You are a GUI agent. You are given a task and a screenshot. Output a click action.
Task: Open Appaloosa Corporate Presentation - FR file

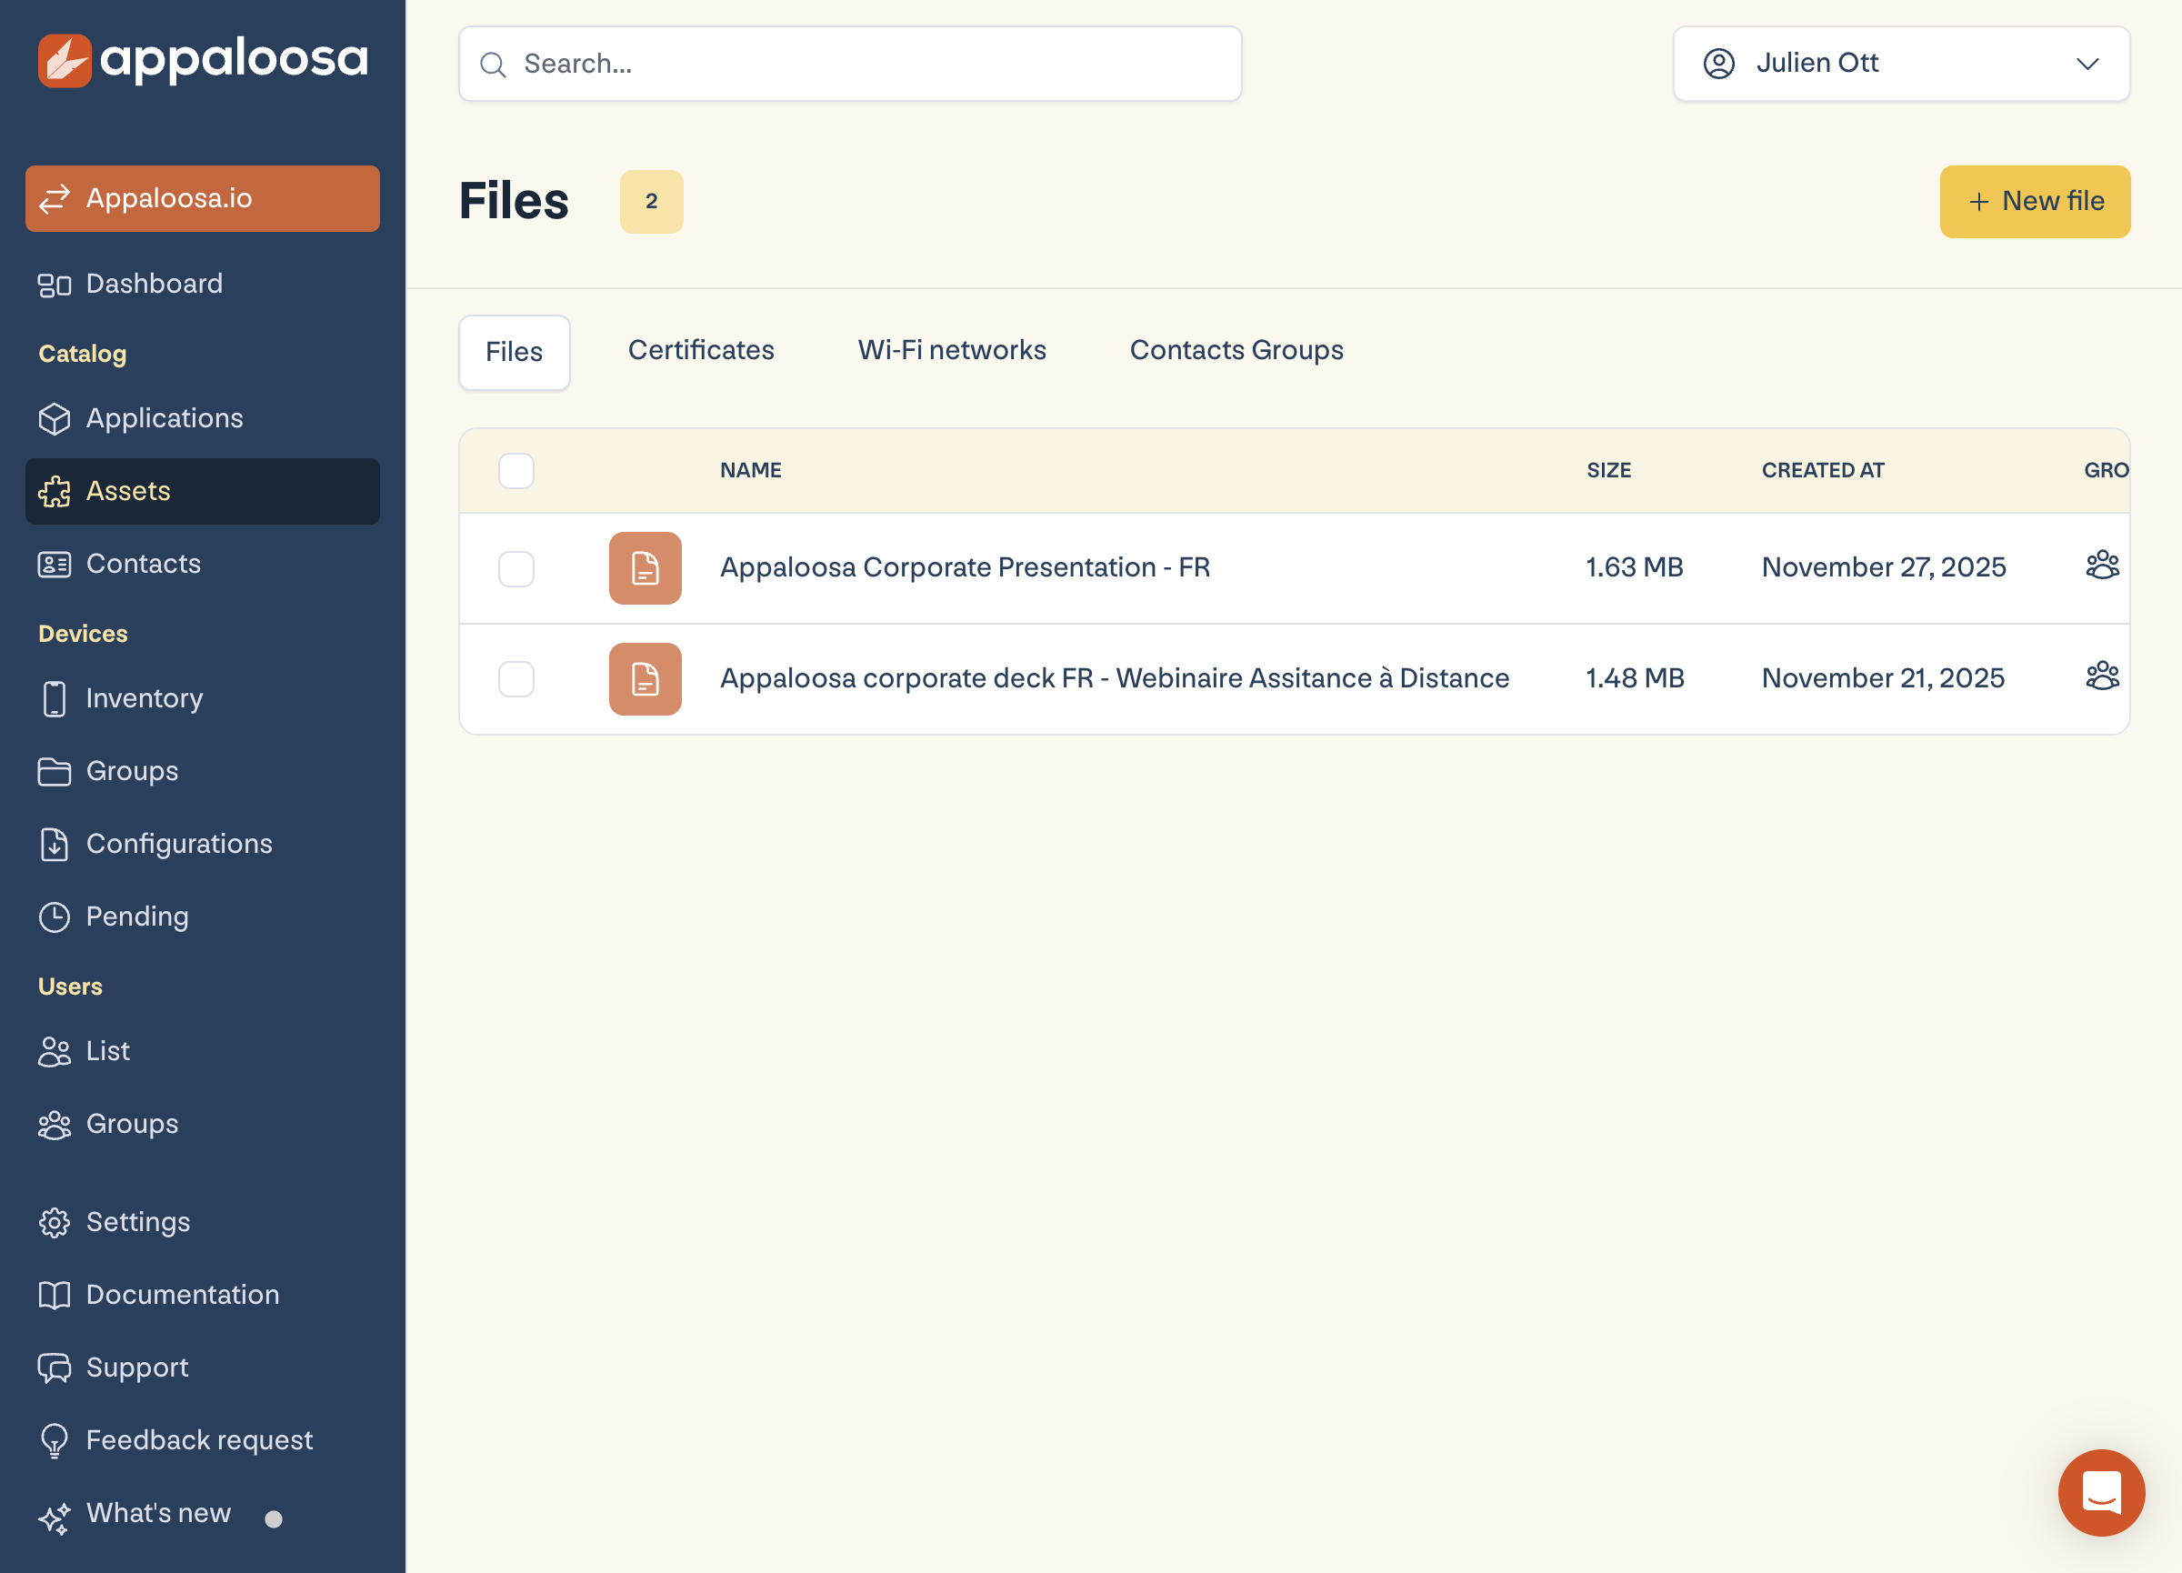[965, 567]
